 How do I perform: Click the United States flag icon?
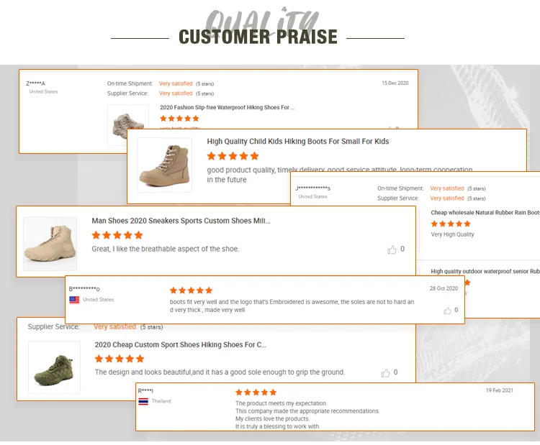(74, 300)
